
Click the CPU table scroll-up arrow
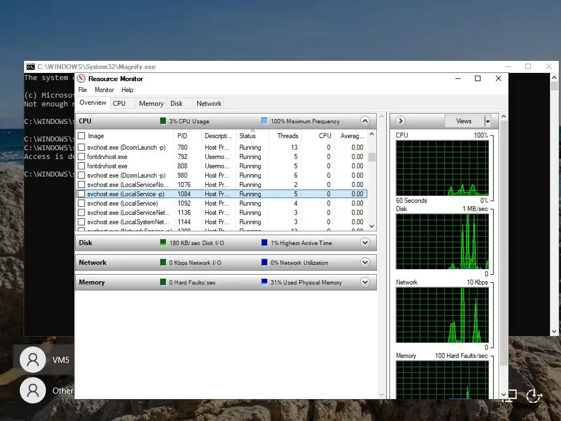point(372,134)
